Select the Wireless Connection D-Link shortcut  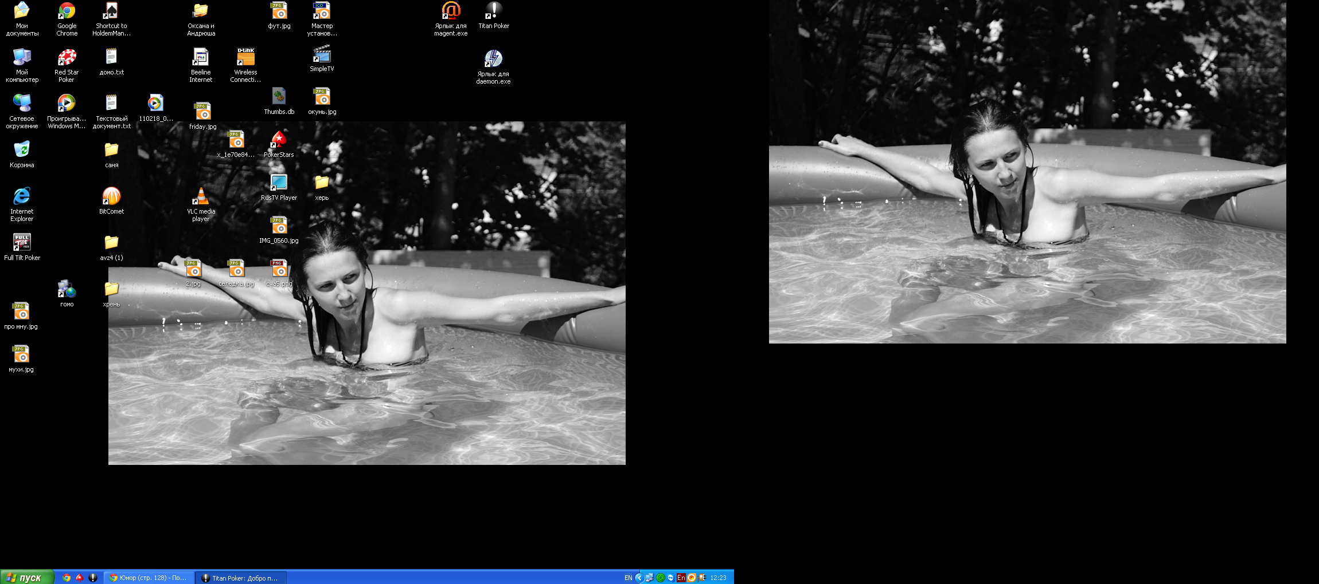click(245, 58)
